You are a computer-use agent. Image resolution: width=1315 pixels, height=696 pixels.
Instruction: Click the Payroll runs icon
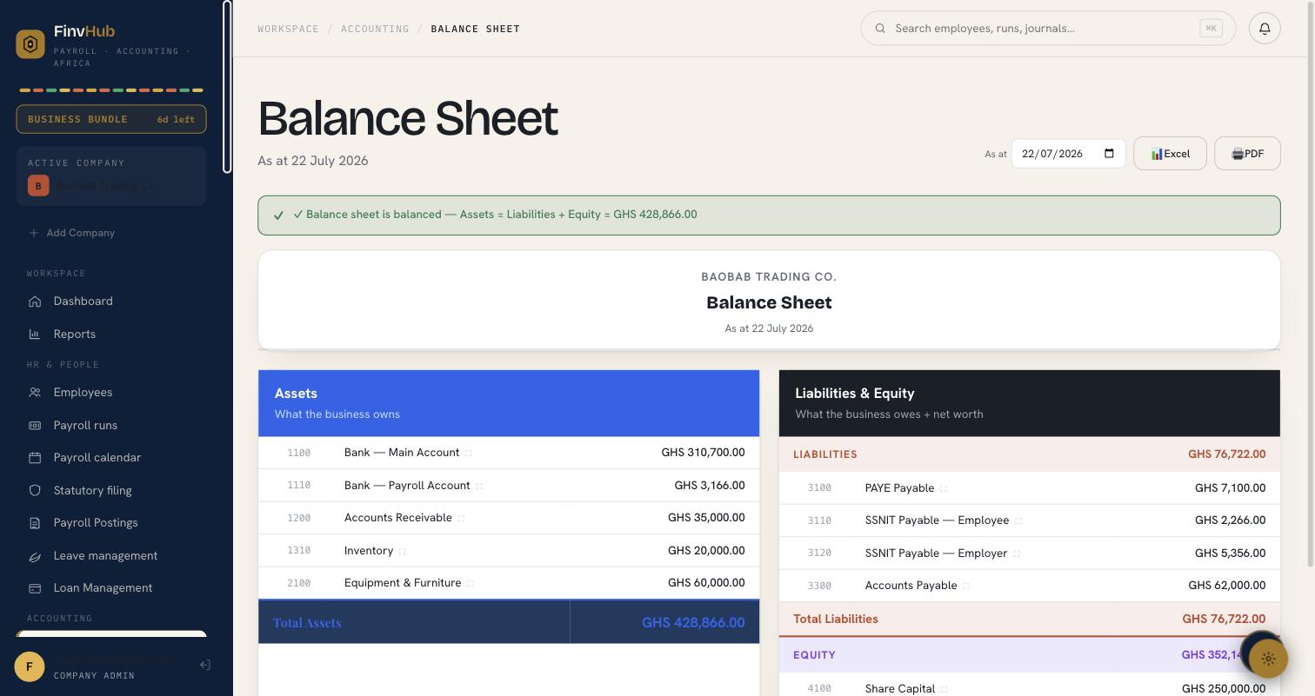click(x=35, y=426)
